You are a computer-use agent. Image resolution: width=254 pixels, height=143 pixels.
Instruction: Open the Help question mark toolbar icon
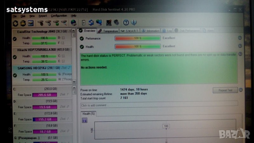[x=126, y=23]
